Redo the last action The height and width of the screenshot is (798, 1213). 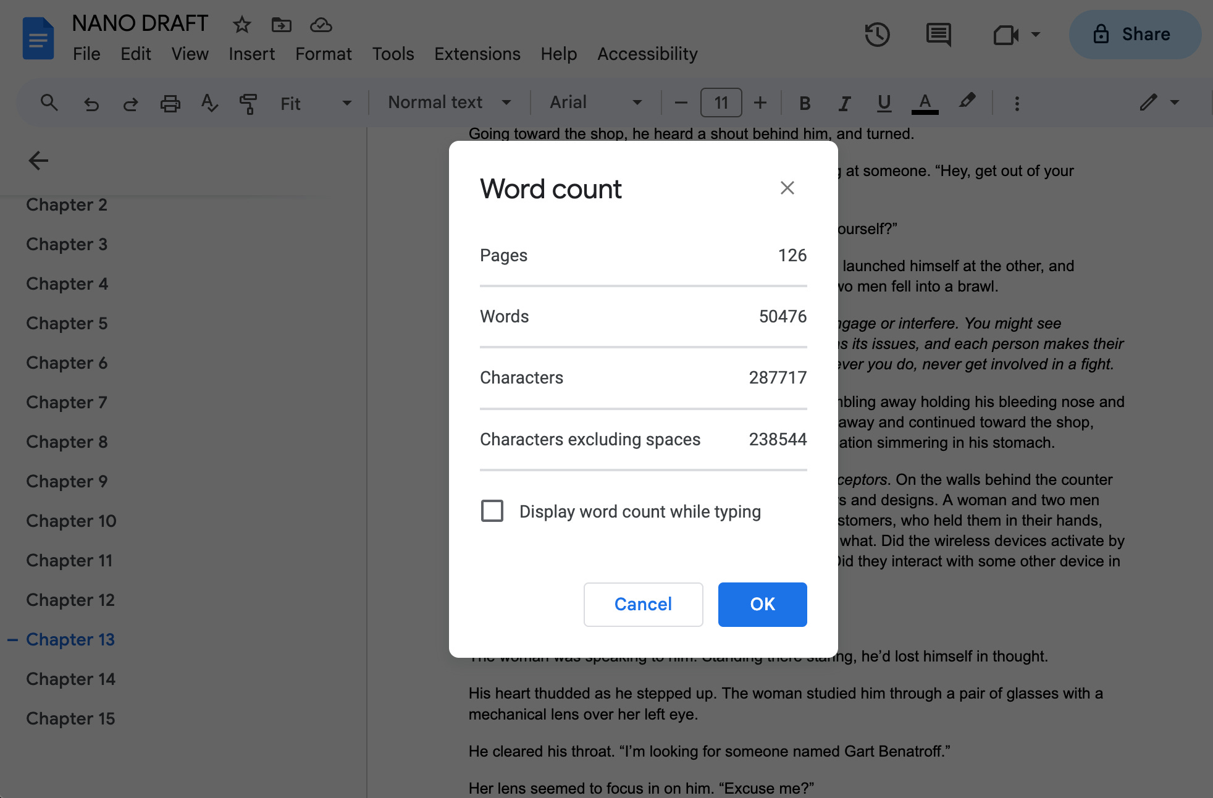130,104
